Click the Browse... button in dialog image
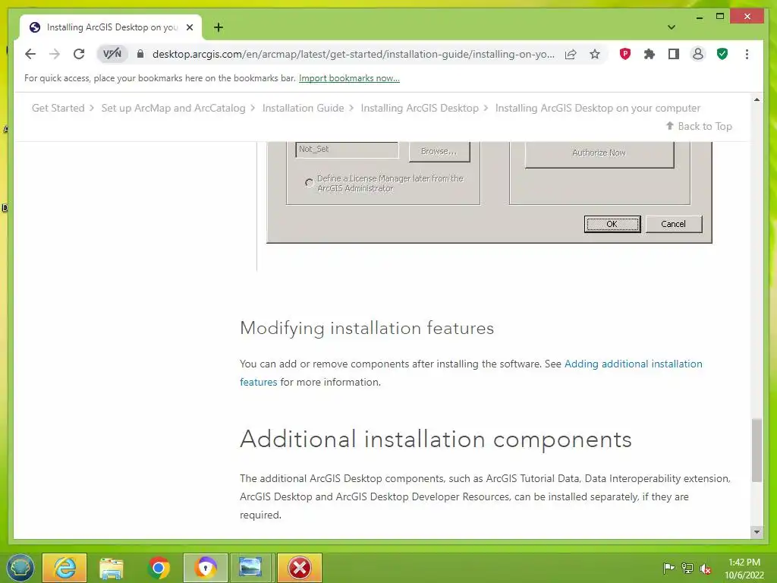Screen dimensions: 777x583 coord(439,151)
